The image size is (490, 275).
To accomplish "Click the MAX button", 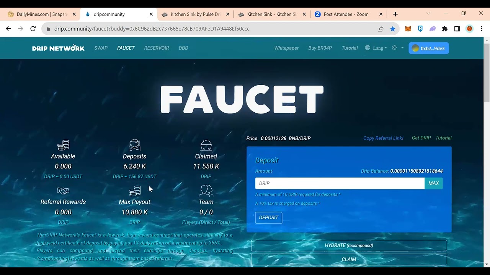I will (434, 183).
